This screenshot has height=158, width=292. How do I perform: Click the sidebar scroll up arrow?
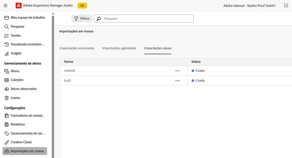click(x=53, y=14)
